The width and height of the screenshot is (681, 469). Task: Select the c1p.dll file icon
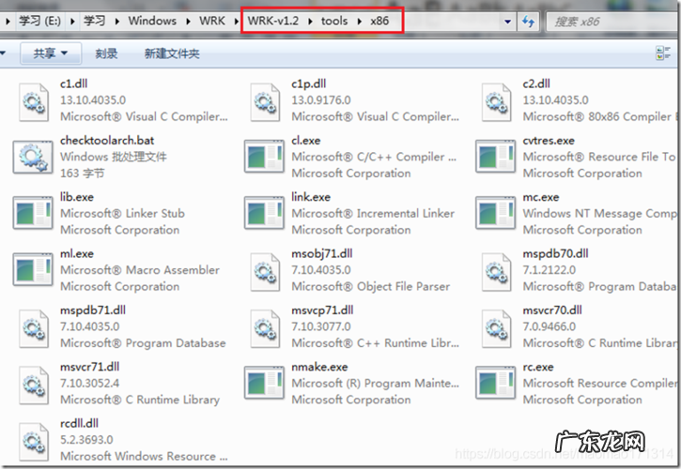coord(265,102)
